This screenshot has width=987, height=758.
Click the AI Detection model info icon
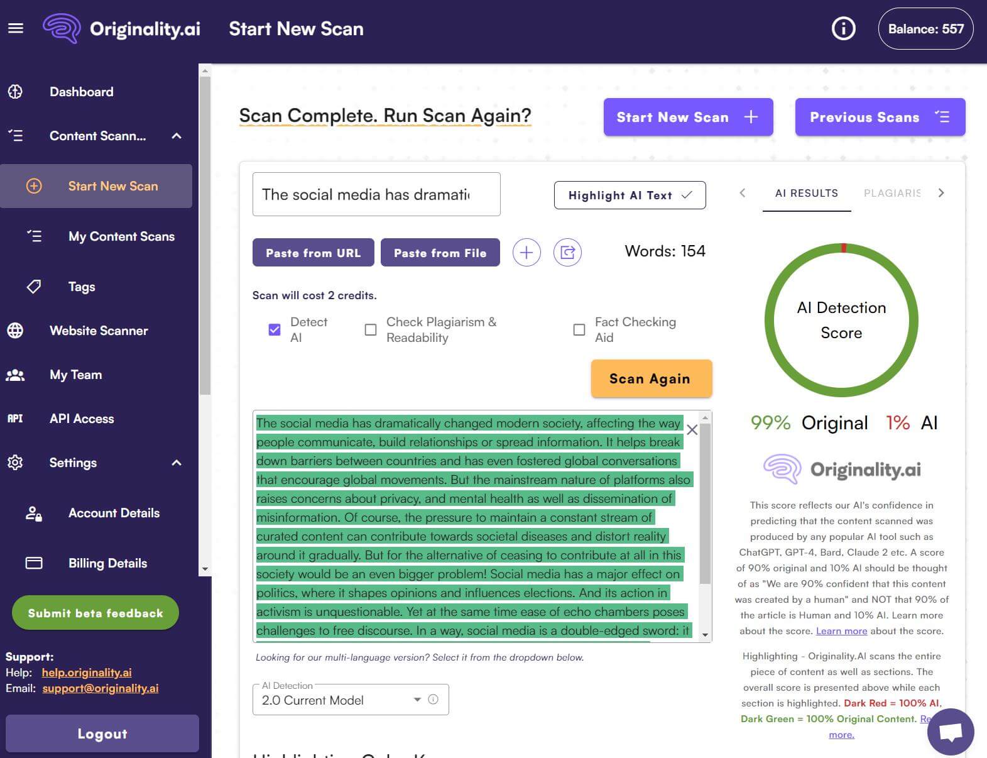(433, 700)
